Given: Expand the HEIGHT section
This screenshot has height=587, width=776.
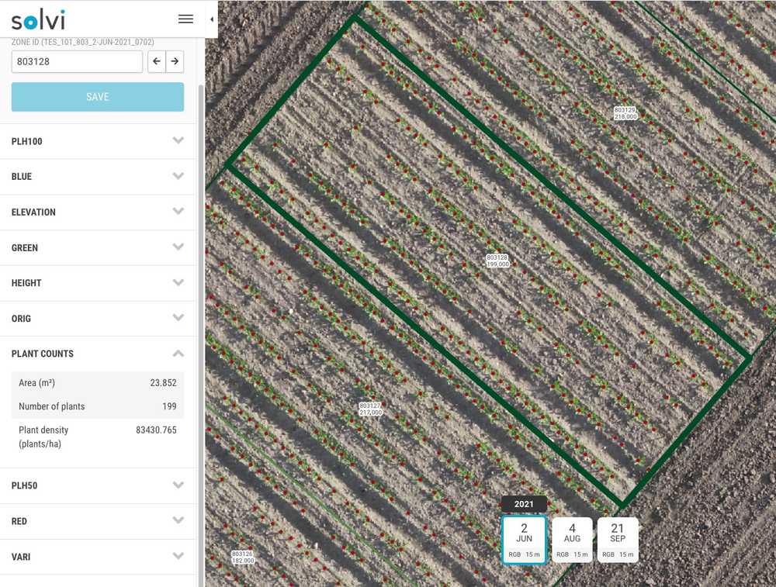Looking at the screenshot, I should tap(98, 283).
